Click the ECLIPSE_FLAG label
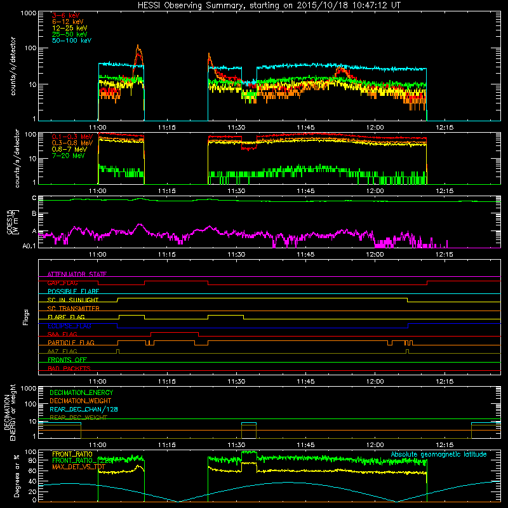The height and width of the screenshot is (508, 508). (69, 326)
